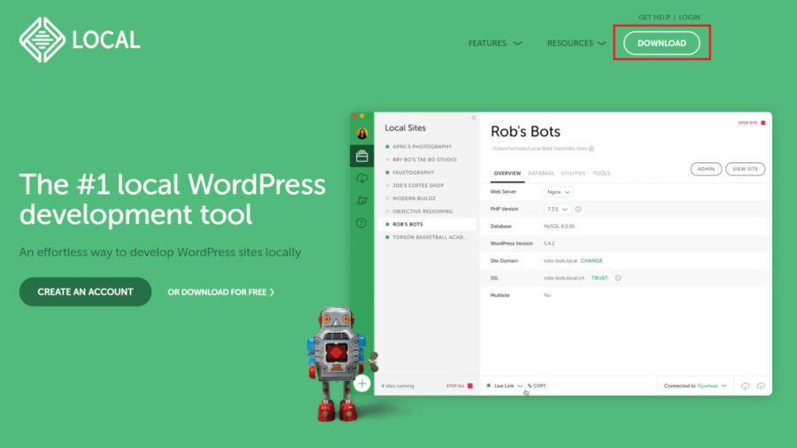Click the Login link

pyautogui.click(x=689, y=18)
